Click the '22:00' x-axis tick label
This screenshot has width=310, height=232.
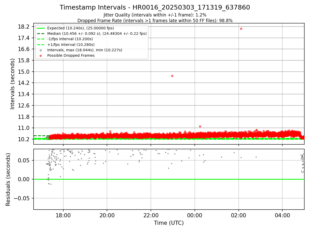(x=151, y=216)
